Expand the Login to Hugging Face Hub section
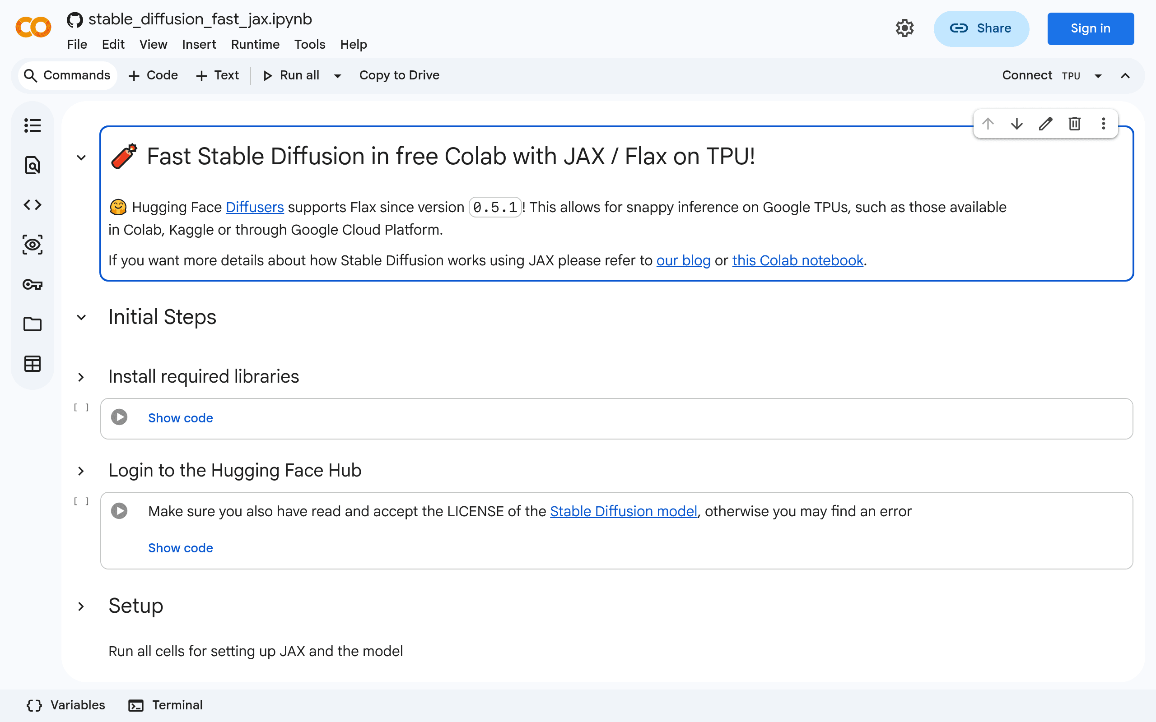Viewport: 1156px width, 722px height. 81,471
